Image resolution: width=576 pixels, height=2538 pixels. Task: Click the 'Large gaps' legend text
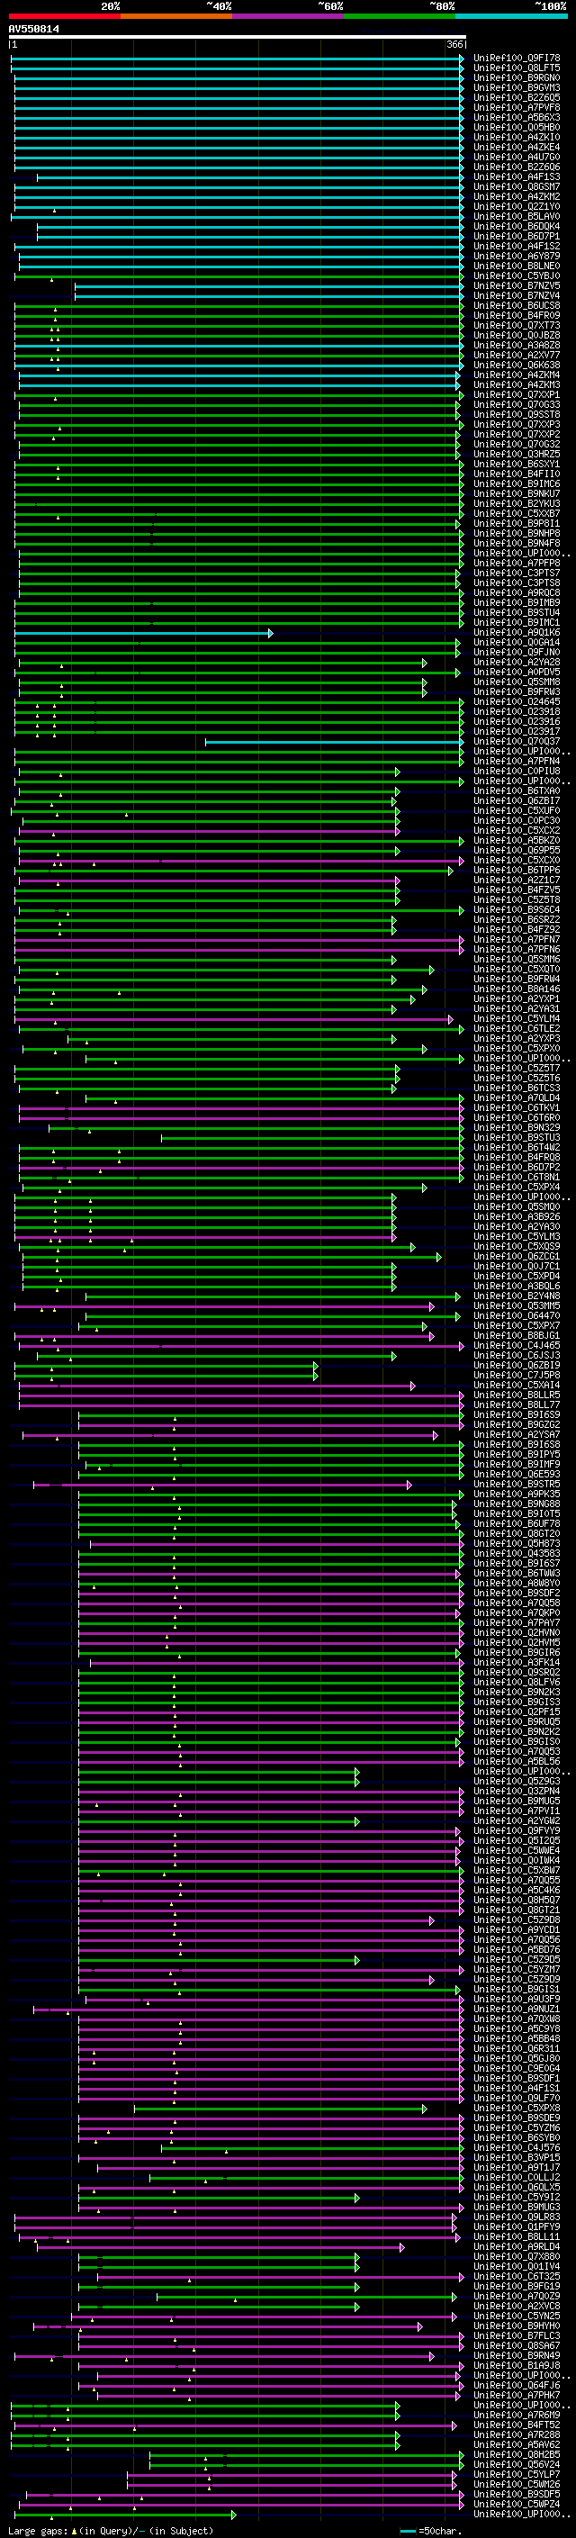[38, 2531]
